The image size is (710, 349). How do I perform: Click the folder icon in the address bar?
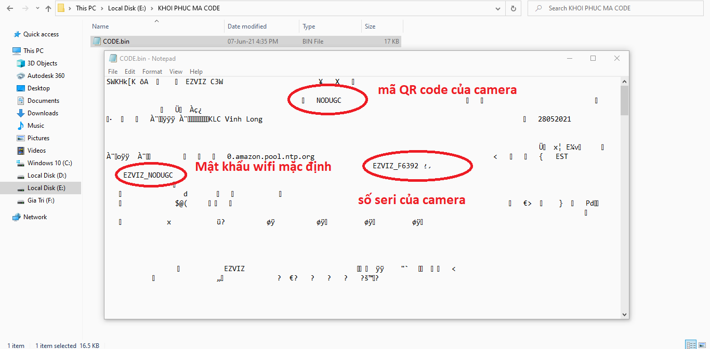click(61, 8)
